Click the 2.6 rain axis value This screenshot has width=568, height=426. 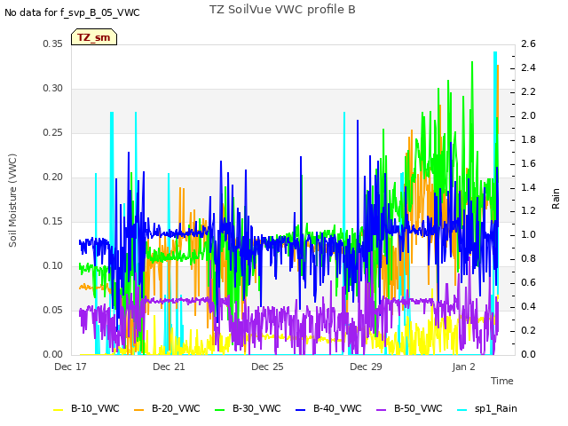(x=528, y=43)
